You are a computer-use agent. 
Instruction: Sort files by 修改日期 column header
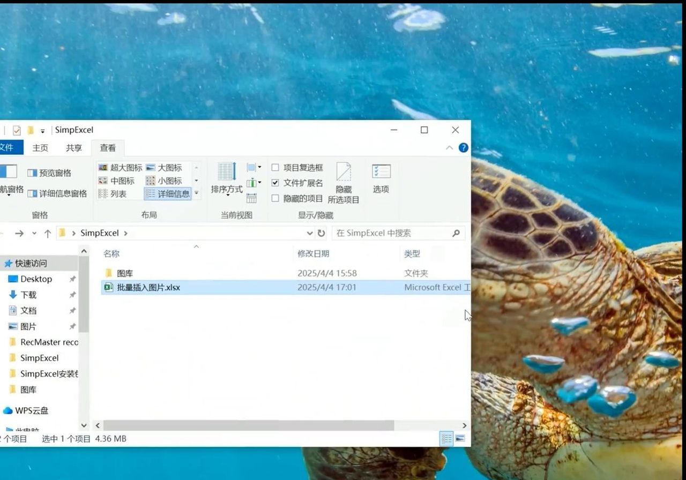tap(314, 254)
